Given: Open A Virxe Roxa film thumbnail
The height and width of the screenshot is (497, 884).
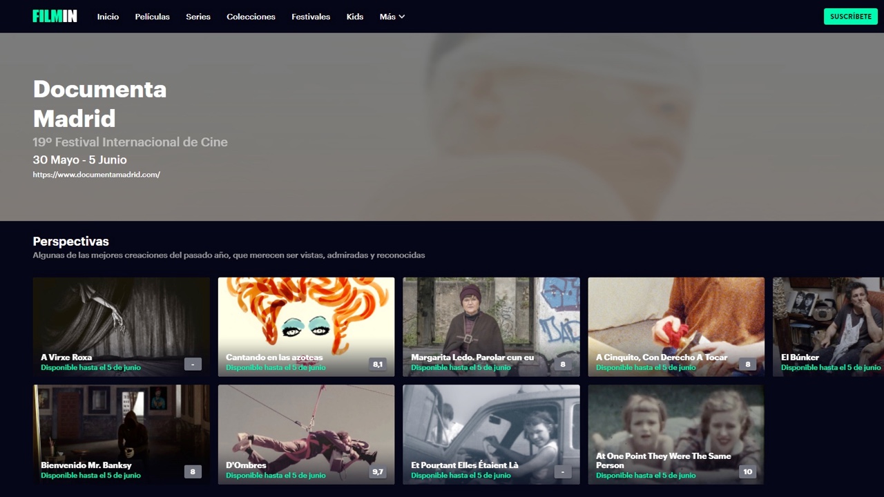Looking at the screenshot, I should [x=122, y=327].
